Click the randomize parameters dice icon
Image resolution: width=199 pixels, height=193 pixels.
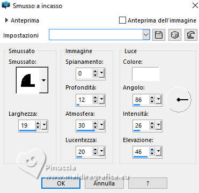(175, 35)
